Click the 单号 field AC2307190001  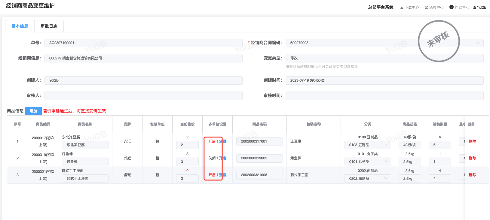coord(143,43)
